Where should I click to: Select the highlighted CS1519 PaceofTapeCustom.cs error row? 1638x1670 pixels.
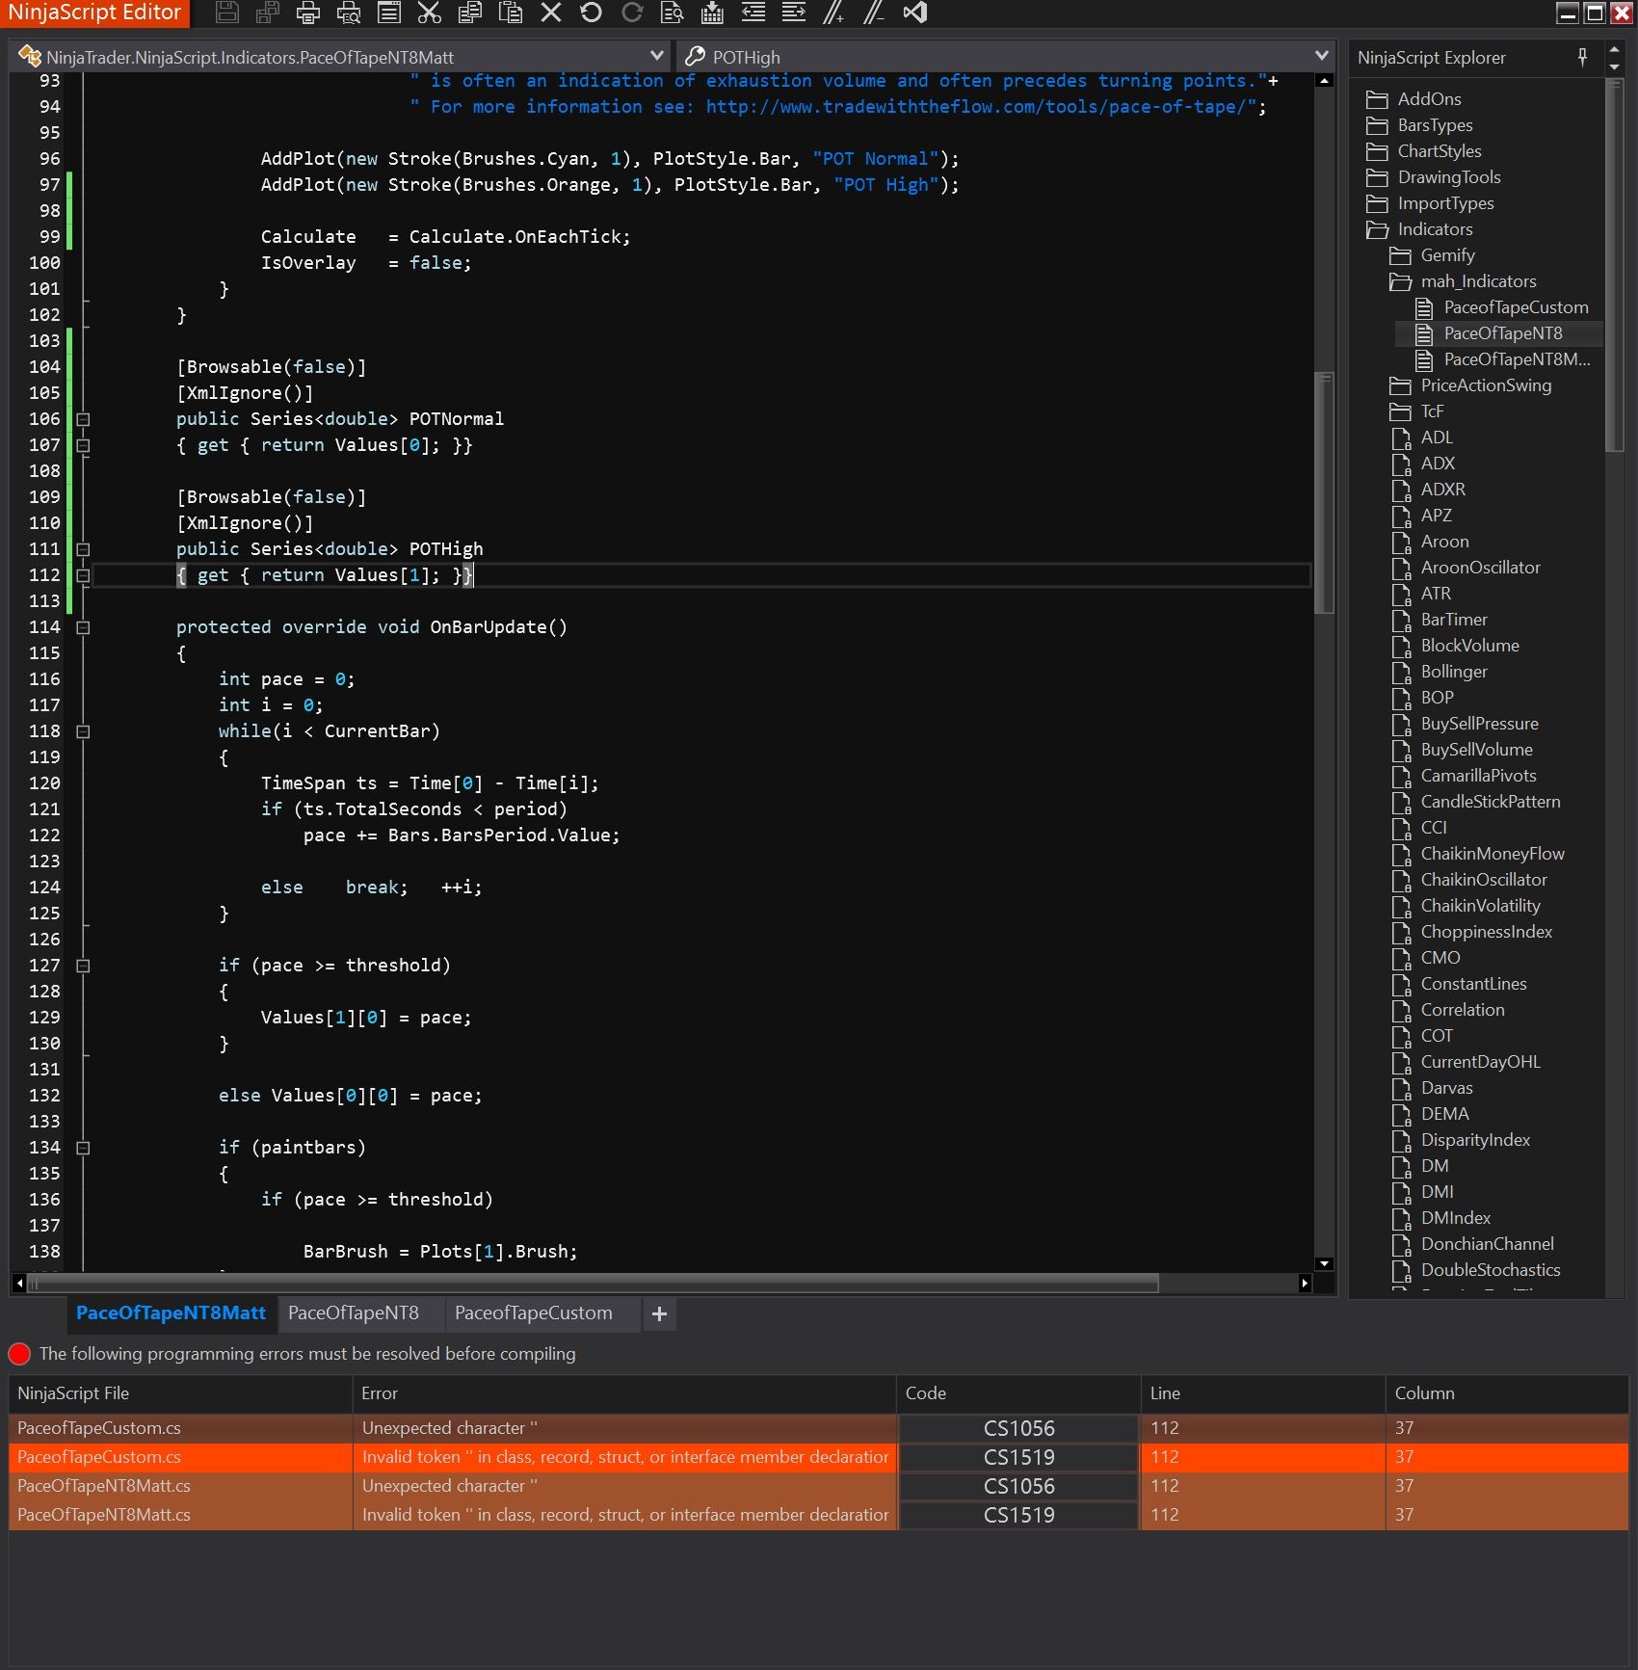click(x=819, y=1457)
